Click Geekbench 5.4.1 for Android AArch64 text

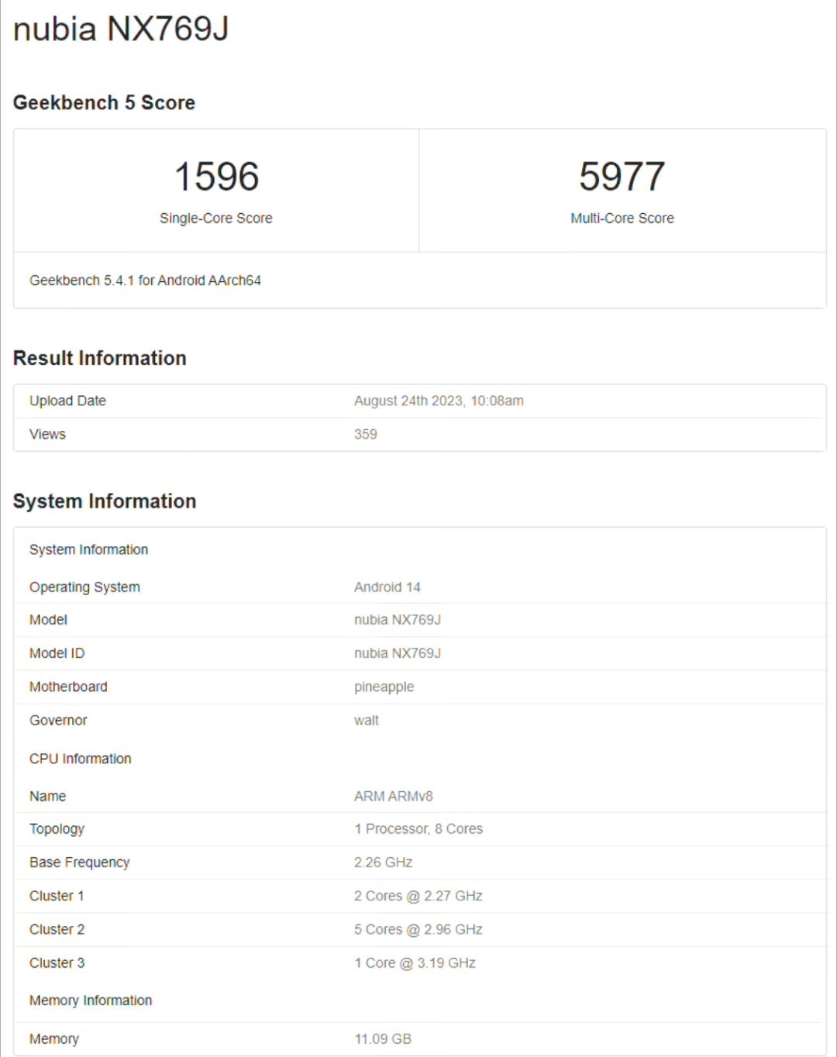coord(145,281)
